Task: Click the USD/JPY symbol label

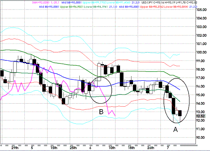Action: click(x=147, y=3)
